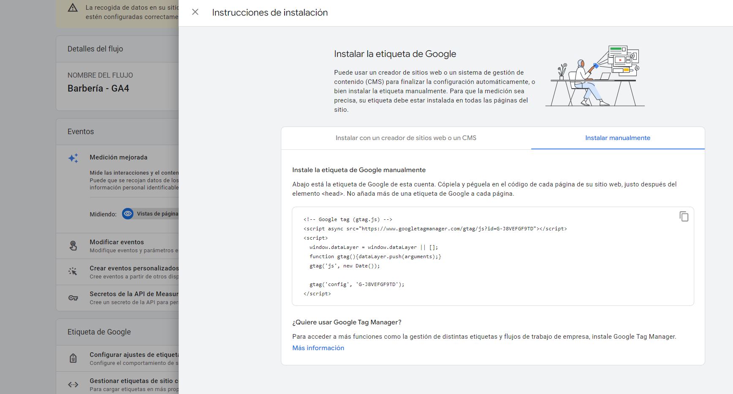Click the Configurar ajustes de etiqueta icon

(73, 359)
